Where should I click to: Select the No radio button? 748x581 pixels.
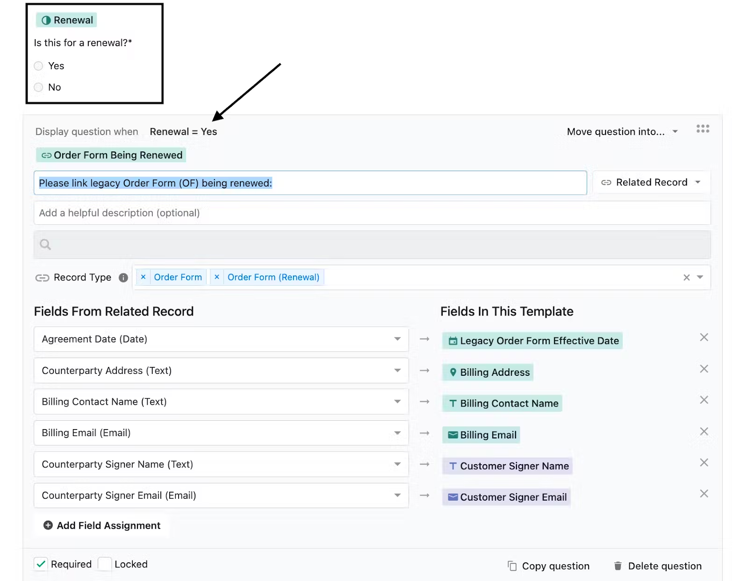click(x=38, y=87)
